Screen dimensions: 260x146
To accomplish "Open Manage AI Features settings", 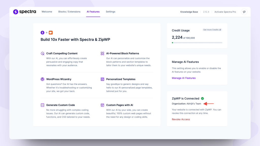I will [x=184, y=78].
